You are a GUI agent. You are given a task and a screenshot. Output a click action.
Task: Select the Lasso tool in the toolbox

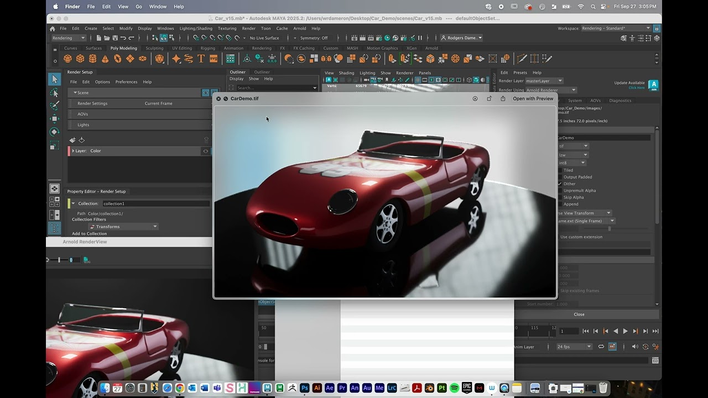[x=54, y=92]
